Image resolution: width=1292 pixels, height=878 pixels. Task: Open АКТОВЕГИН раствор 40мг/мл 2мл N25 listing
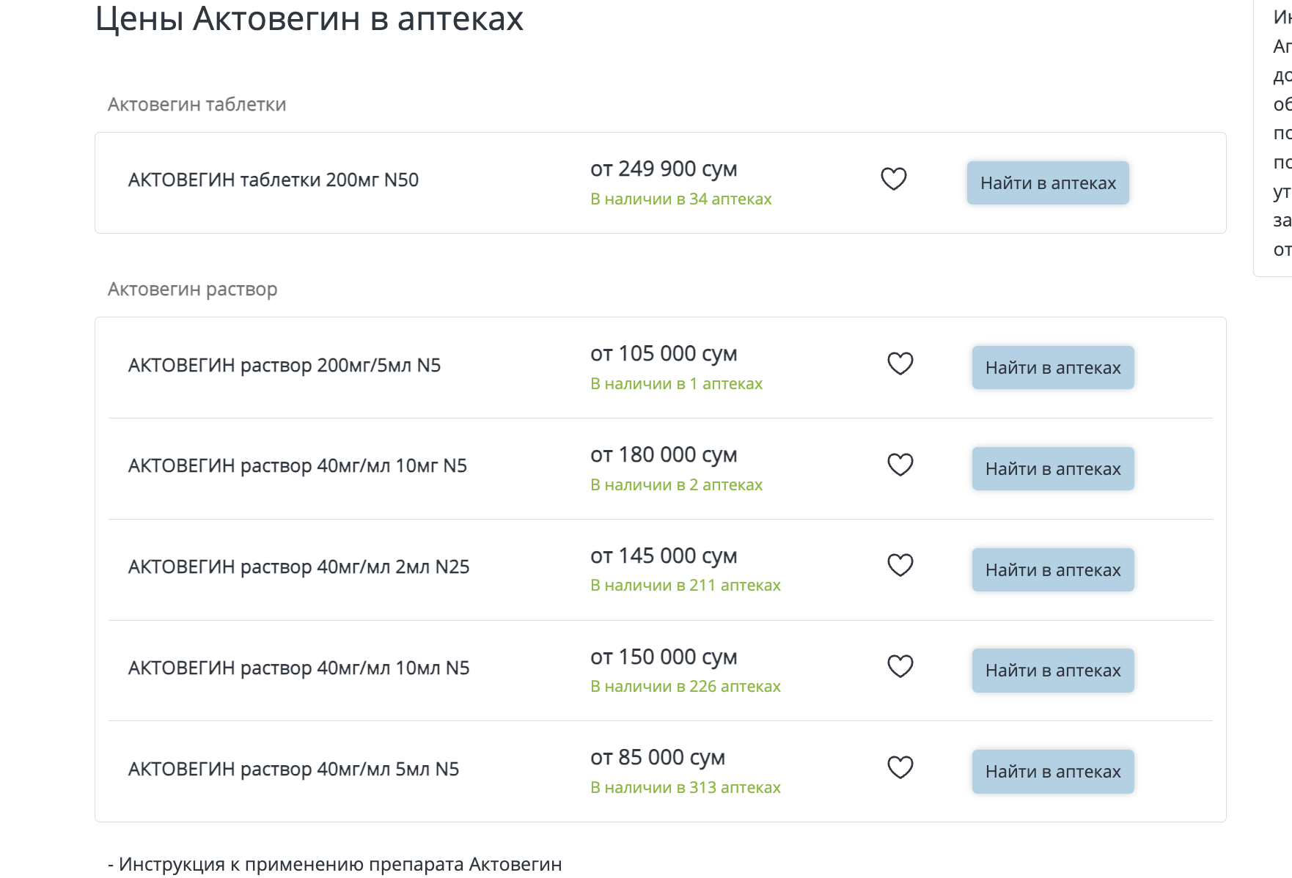coord(298,567)
